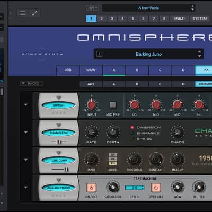Click the SATURATION knob
This screenshot has width=212, height=212.
click(x=113, y=187)
